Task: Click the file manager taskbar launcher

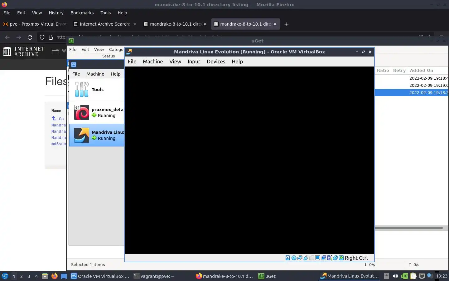Action: point(45,276)
